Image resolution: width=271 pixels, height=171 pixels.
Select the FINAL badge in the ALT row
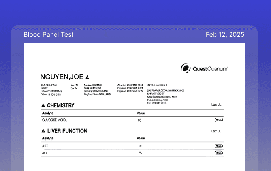pos(218,153)
